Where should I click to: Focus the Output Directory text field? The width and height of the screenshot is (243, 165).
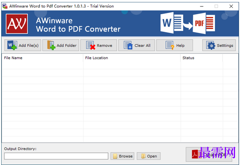point(56,156)
